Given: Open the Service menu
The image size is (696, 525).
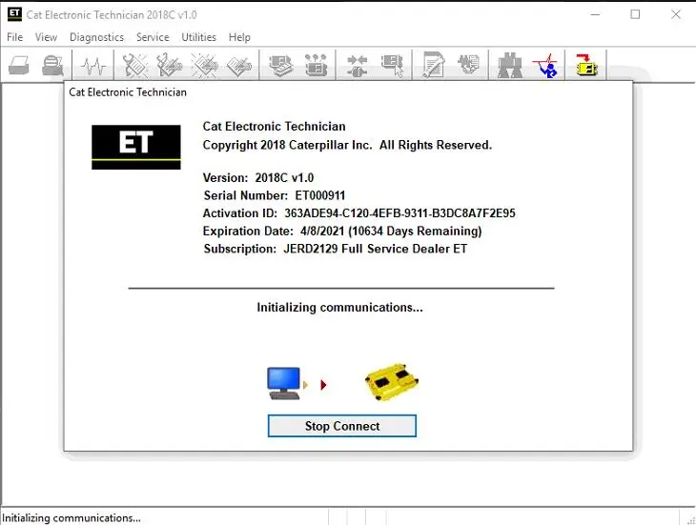Looking at the screenshot, I should coord(153,37).
